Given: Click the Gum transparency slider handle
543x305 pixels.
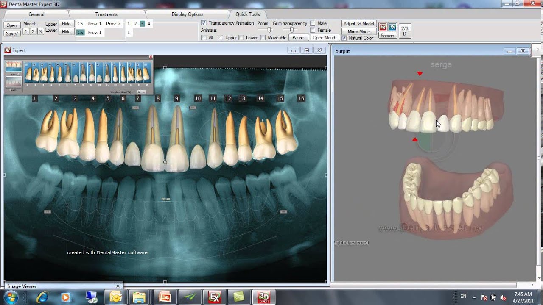Looking at the screenshot, I should (291, 30).
